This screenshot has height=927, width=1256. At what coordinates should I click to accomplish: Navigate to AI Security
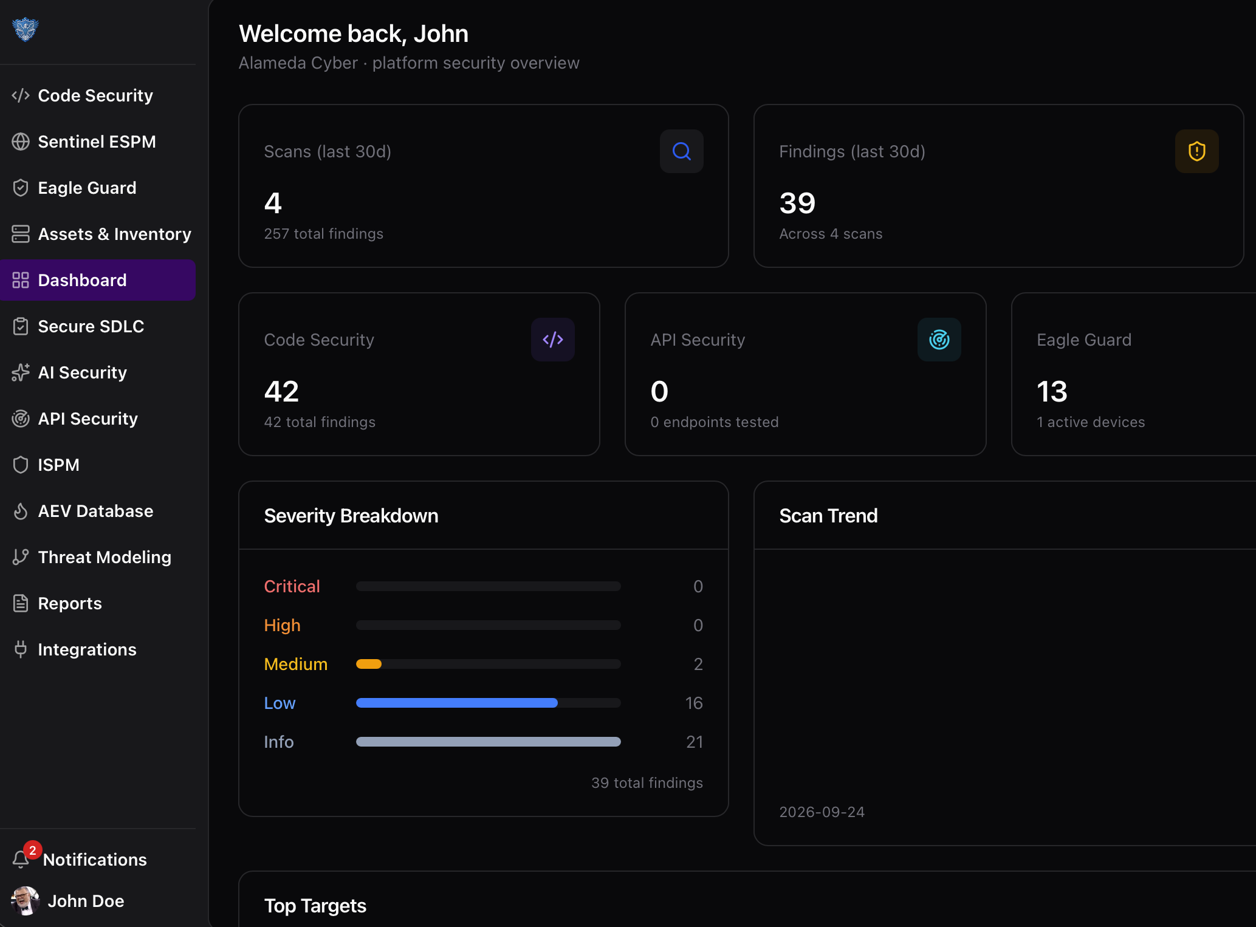(x=97, y=372)
